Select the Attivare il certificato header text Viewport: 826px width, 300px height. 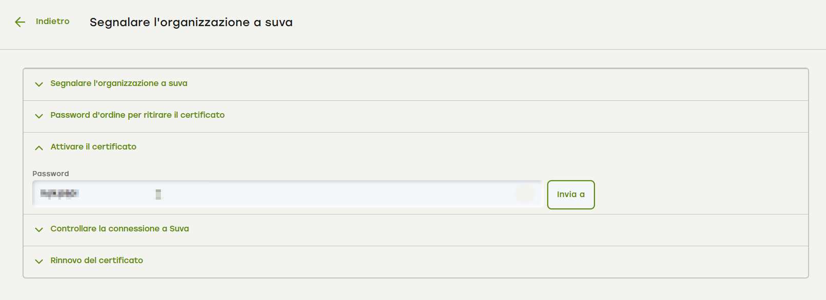coord(93,147)
